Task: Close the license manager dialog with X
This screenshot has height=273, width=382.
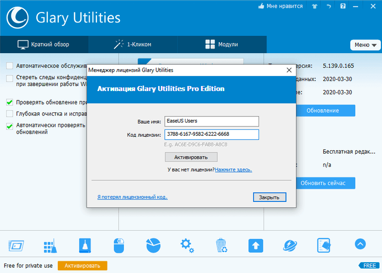Action: [x=289, y=70]
